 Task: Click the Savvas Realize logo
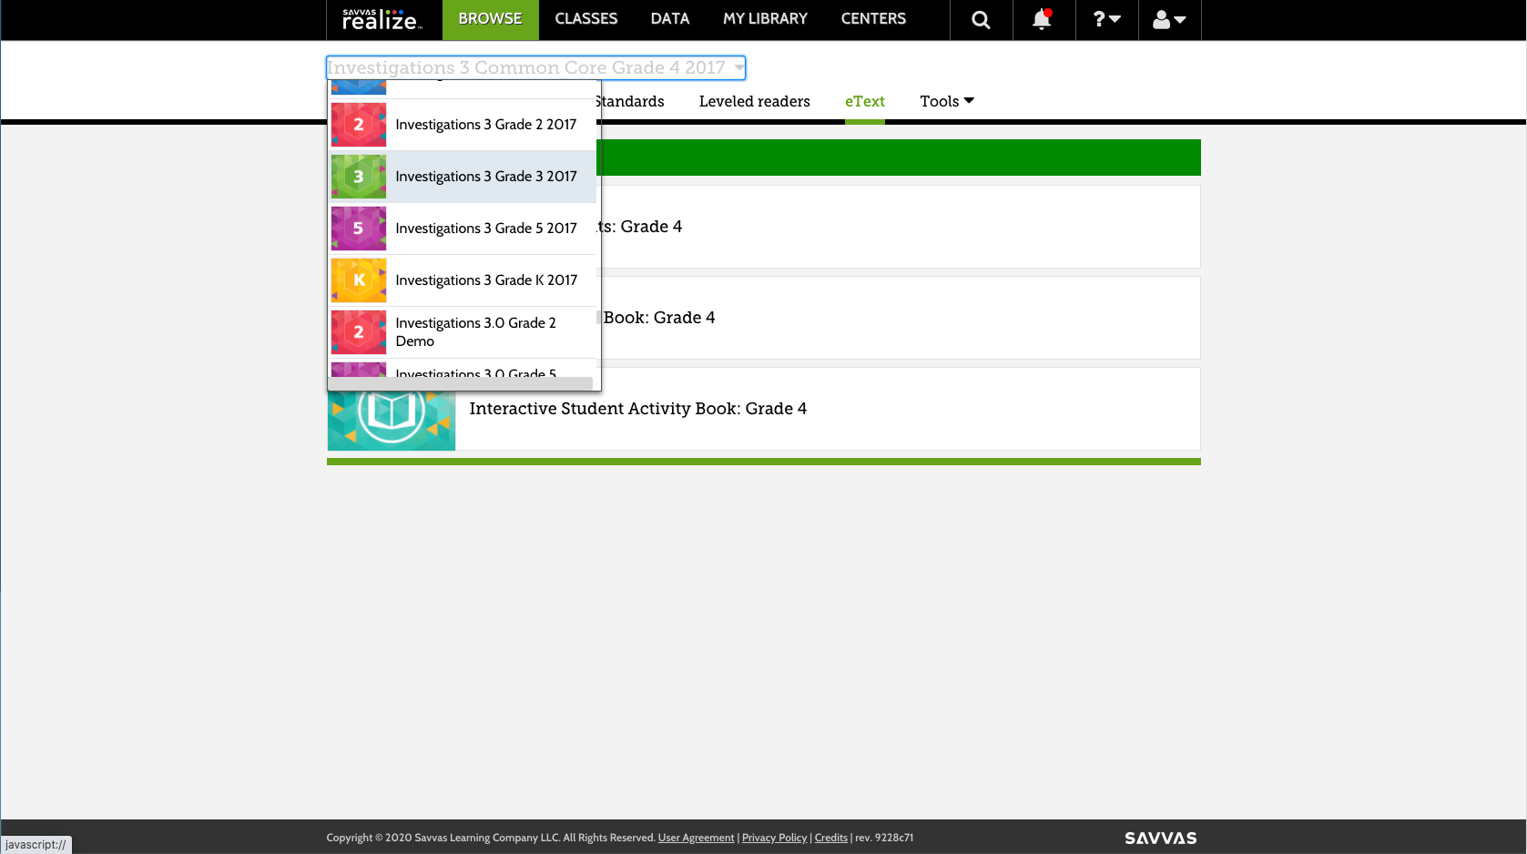click(382, 19)
